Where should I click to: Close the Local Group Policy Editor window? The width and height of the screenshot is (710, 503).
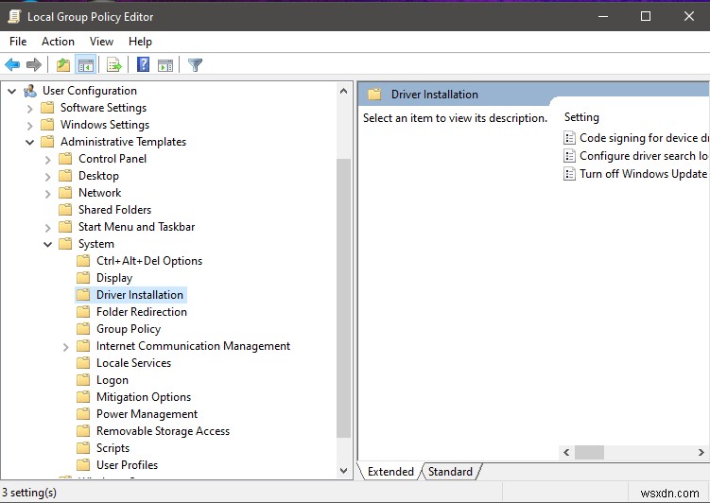click(x=688, y=17)
